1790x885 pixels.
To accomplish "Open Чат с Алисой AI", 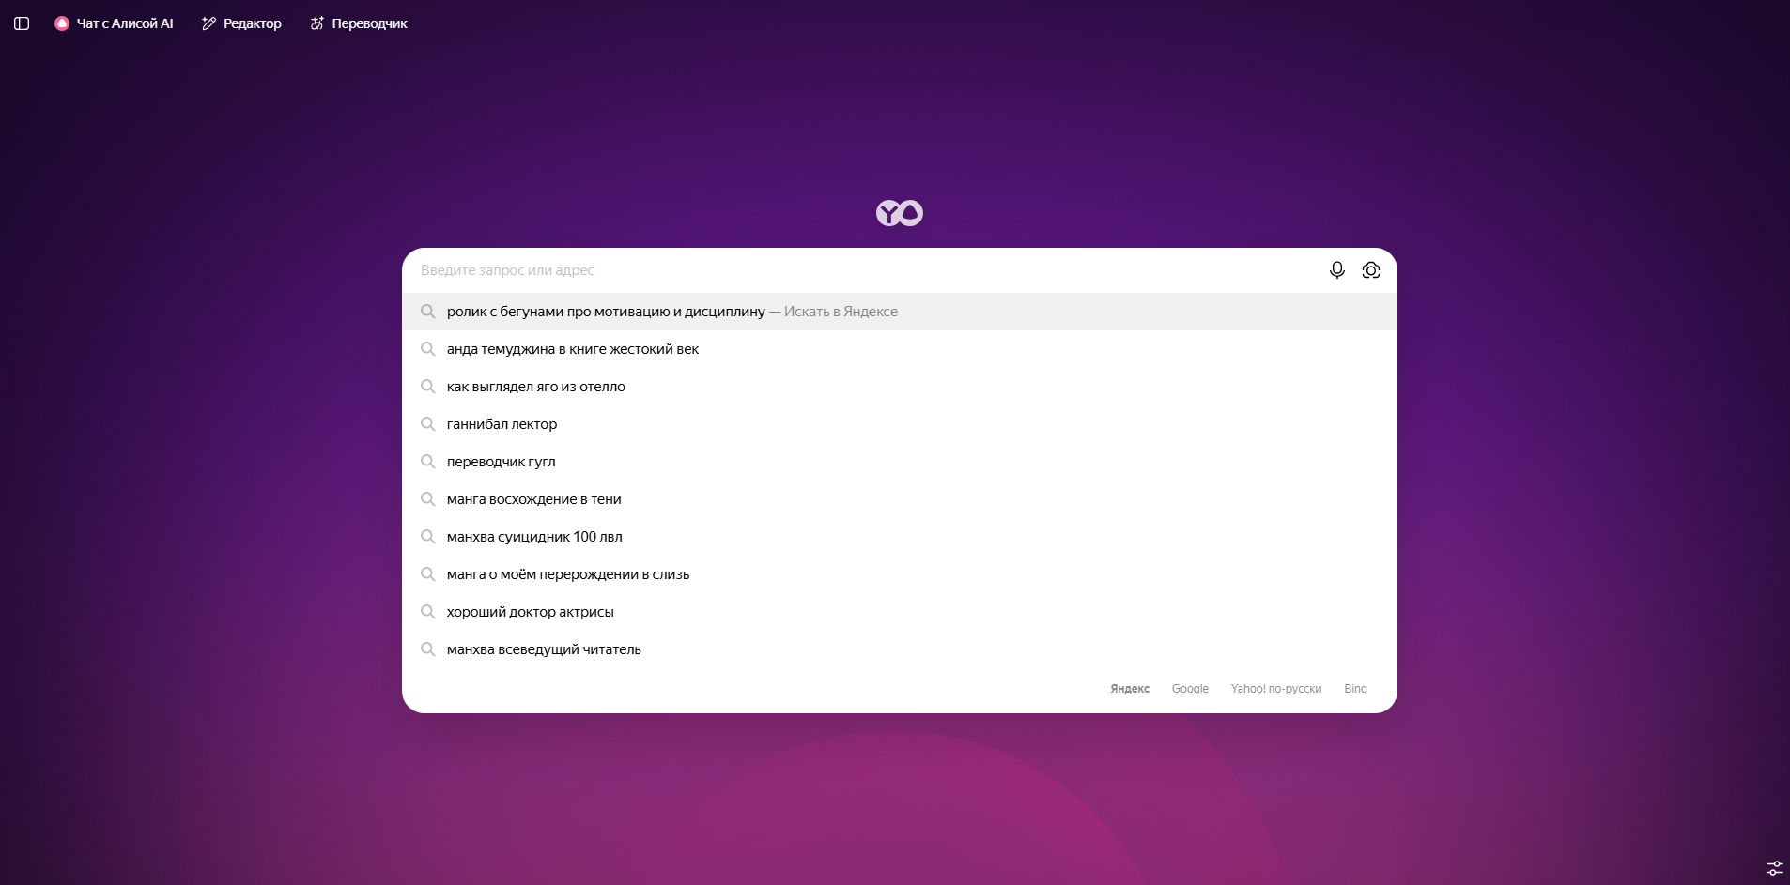I will (114, 23).
